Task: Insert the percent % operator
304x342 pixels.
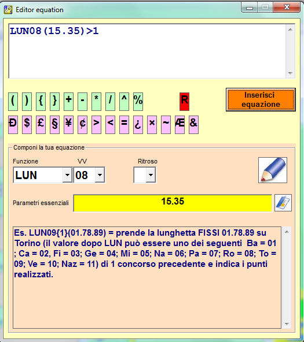Action: pos(138,102)
